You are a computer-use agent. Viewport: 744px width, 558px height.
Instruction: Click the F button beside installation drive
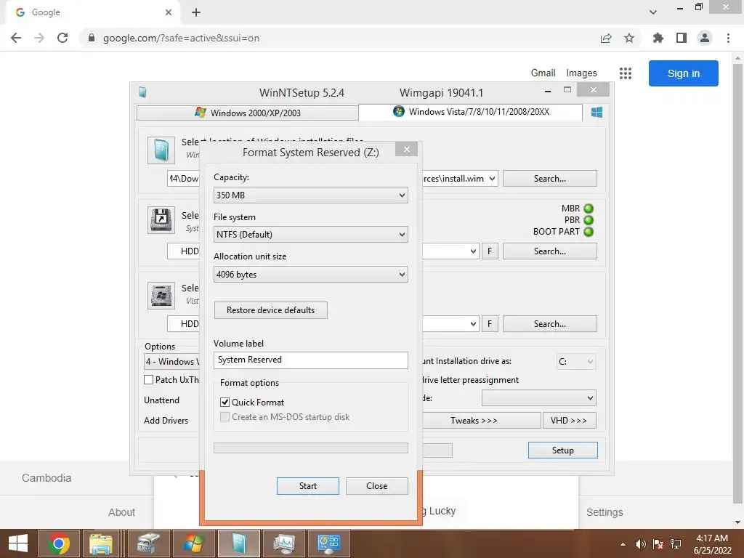coord(490,323)
